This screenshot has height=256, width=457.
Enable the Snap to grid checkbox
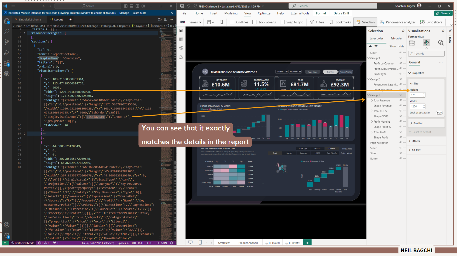pos(282,22)
